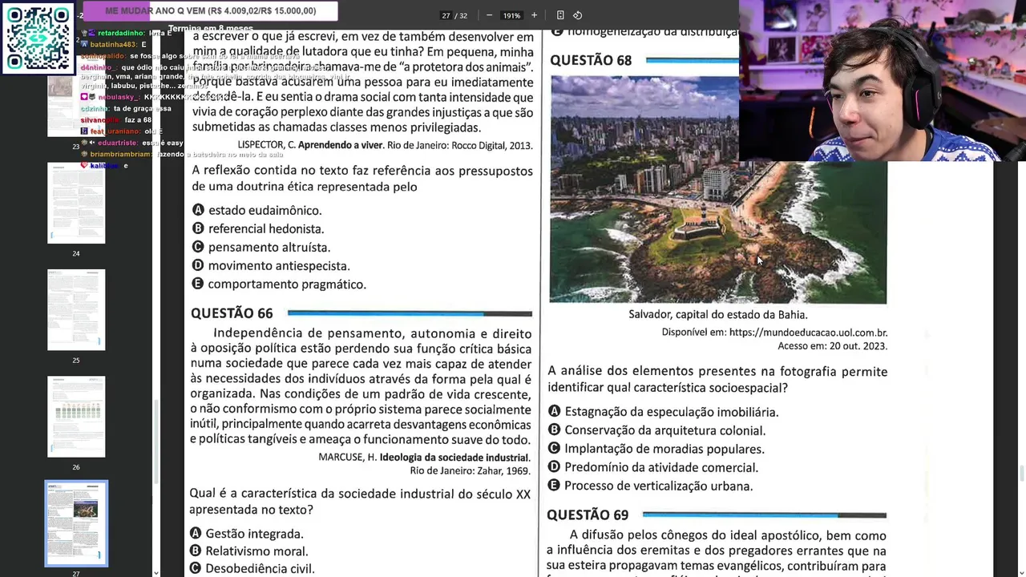
Task: Click the rotate page icon
Action: pyautogui.click(x=577, y=15)
